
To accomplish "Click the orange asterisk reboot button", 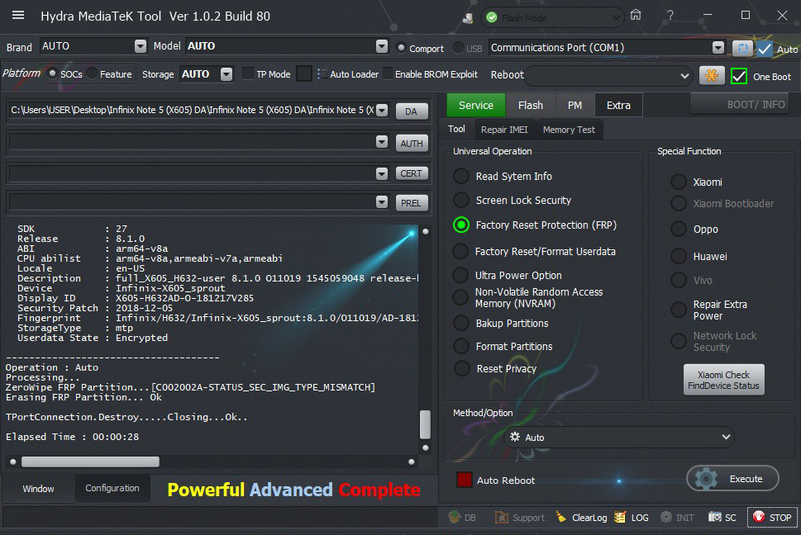I will pos(711,76).
